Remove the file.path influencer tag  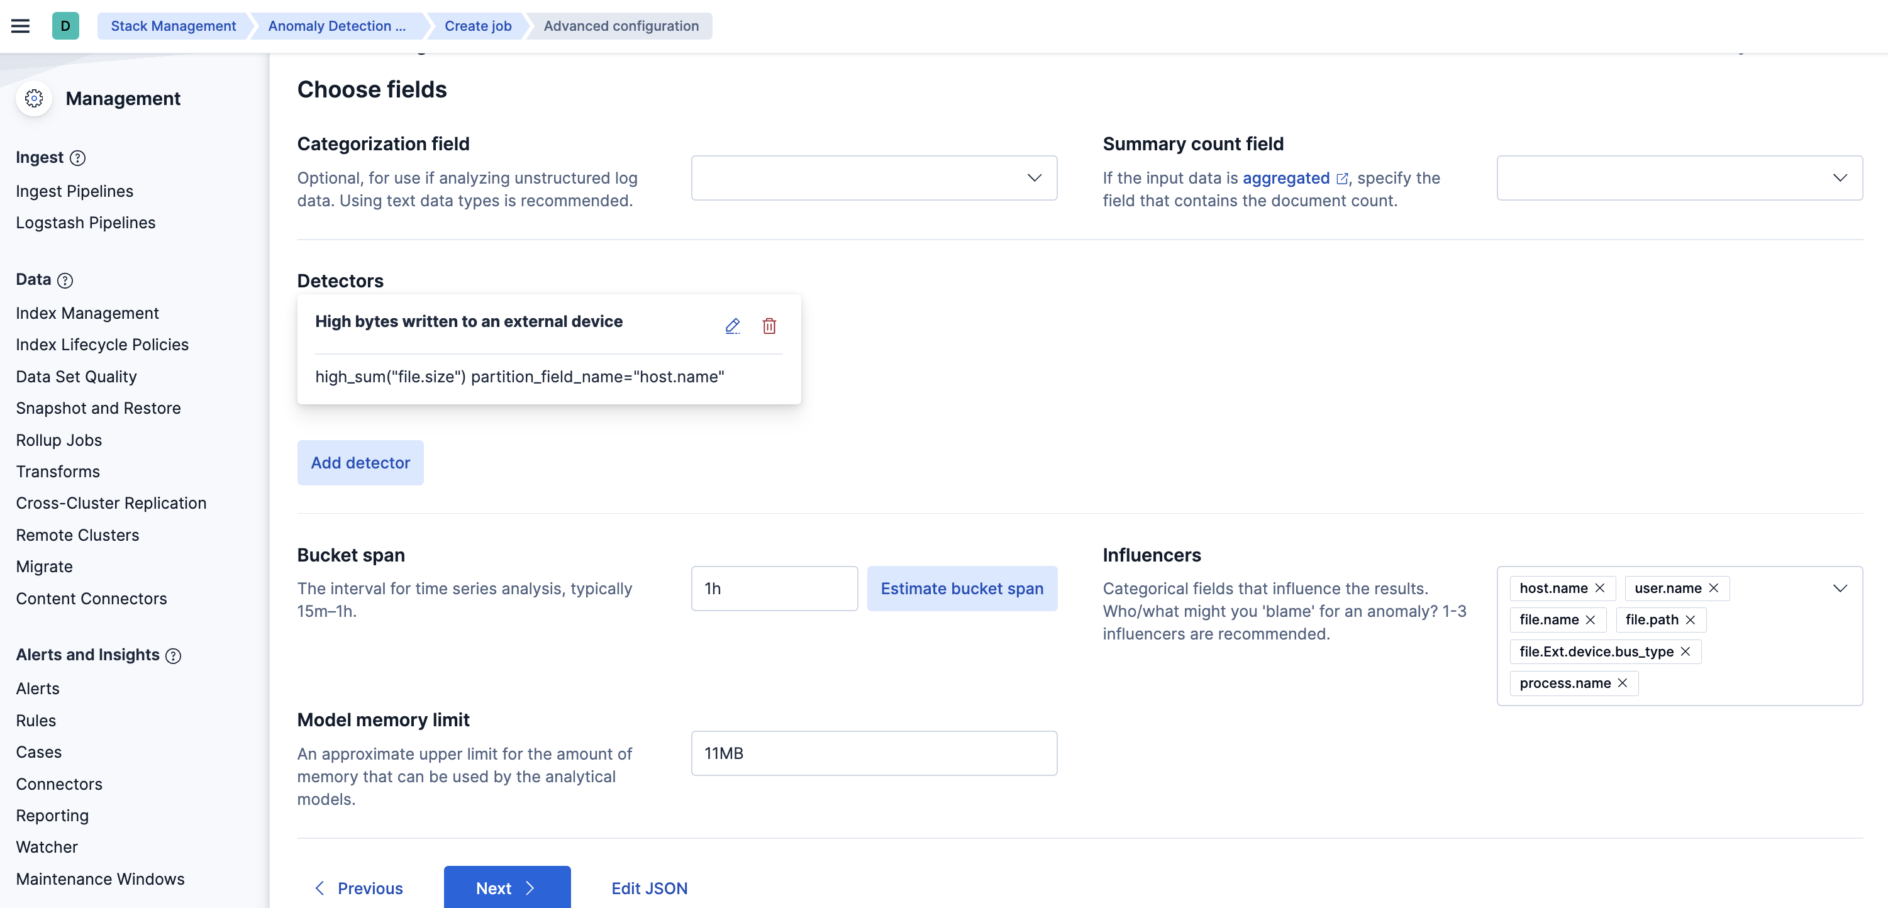[x=1691, y=619]
